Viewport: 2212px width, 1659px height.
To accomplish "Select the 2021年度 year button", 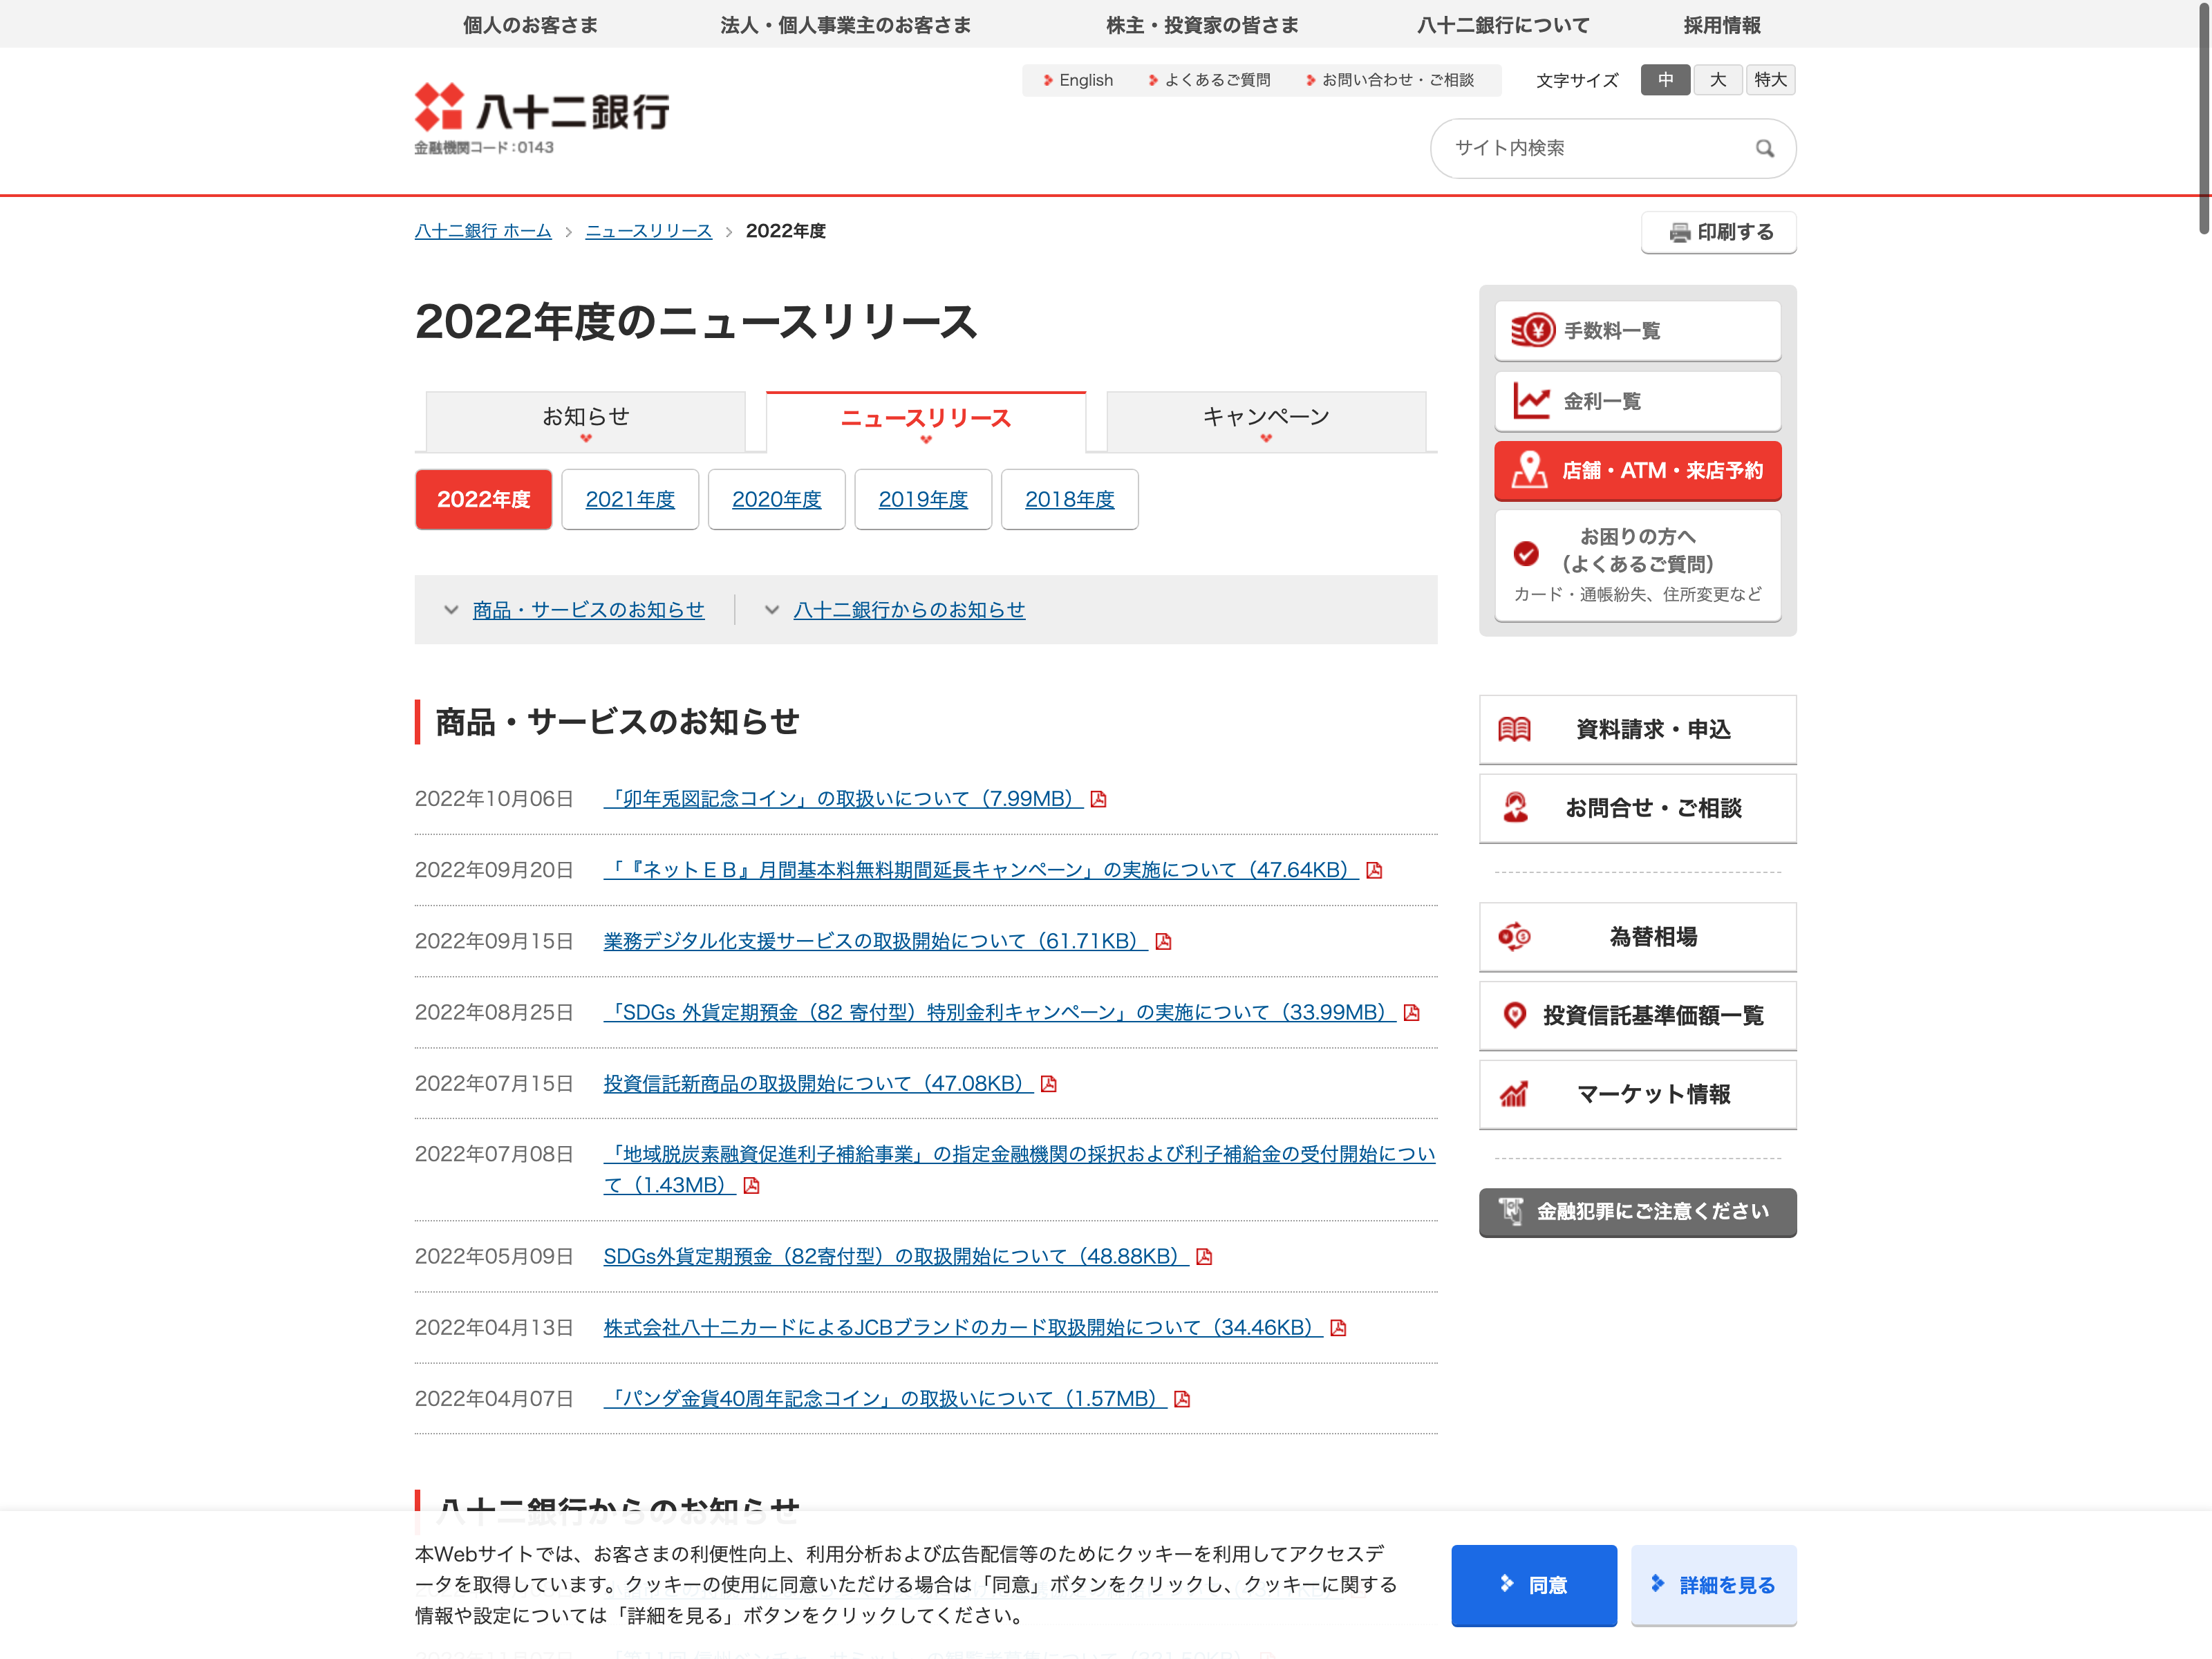I will click(x=629, y=499).
